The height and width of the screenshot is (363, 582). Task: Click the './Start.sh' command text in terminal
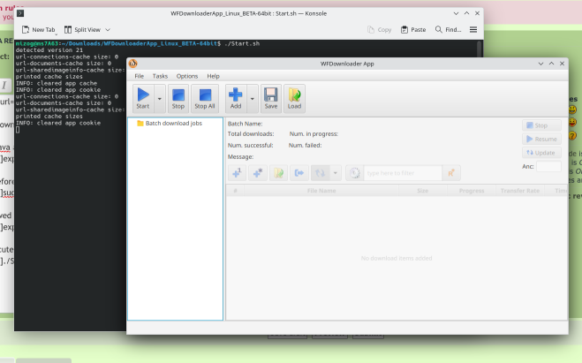pyautogui.click(x=242, y=44)
